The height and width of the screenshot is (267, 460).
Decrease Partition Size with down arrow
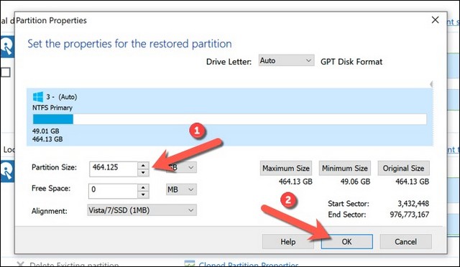143,173
